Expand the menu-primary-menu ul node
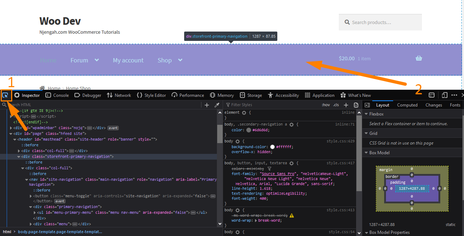The height and width of the screenshot is (236, 464). tap(35, 212)
